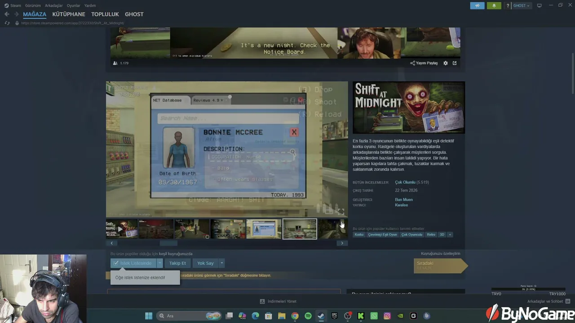The width and height of the screenshot is (575, 323).
Task: Click the question mark help icon
Action: (x=508, y=5)
